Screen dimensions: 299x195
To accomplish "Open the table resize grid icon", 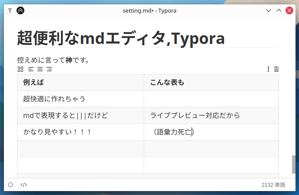I will coord(20,69).
